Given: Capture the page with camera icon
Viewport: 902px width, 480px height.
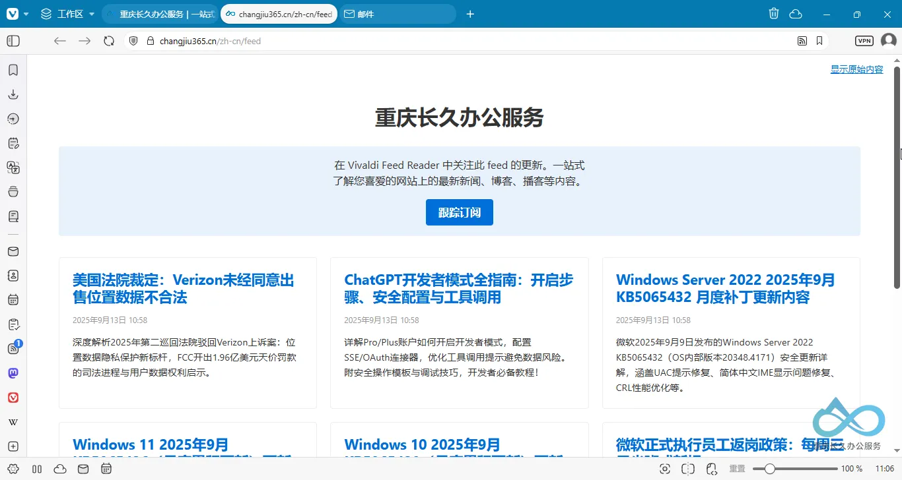Looking at the screenshot, I should [x=665, y=469].
